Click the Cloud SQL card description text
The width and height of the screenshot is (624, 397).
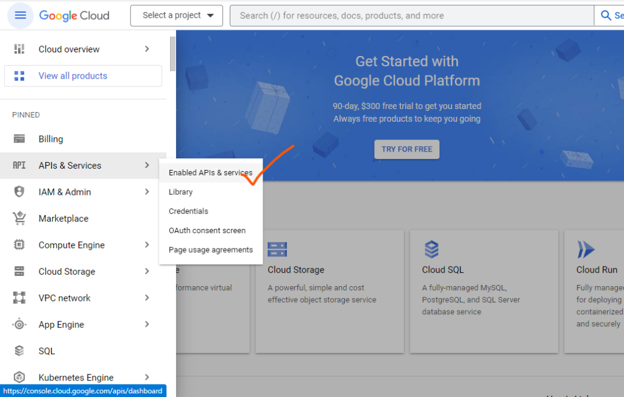coord(471,300)
